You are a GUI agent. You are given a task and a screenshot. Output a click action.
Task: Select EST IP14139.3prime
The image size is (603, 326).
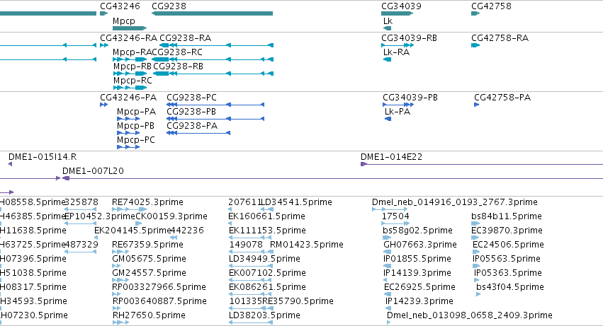(417, 274)
